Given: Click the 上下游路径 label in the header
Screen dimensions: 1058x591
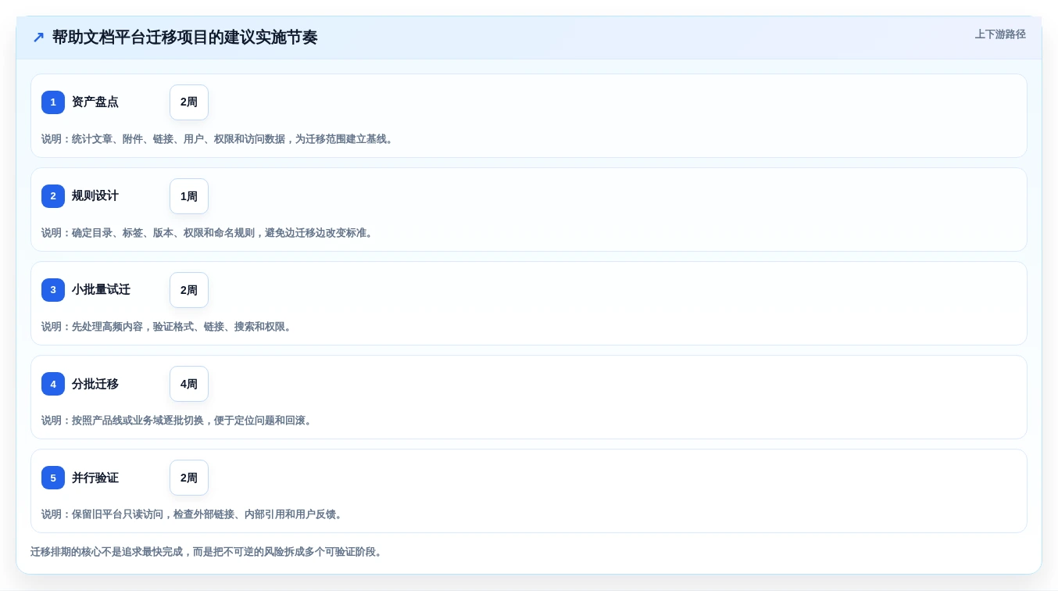Looking at the screenshot, I should [1000, 34].
